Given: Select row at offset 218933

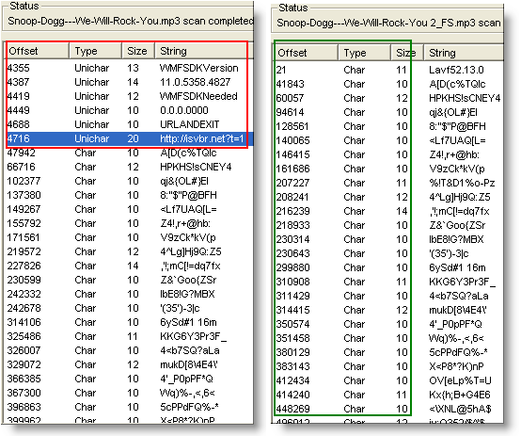Looking at the screenshot, I should tap(388, 225).
